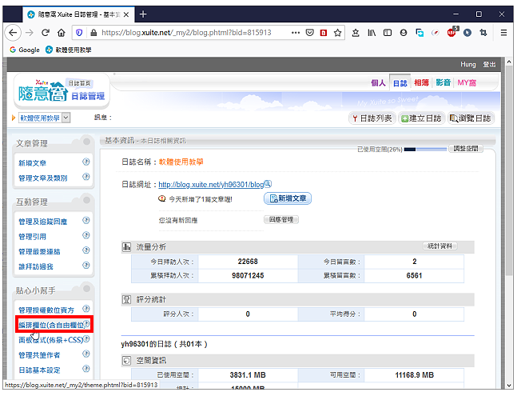Collapse the 文章管理 sidebar section
This screenshot has width=521, height=396.
click(87, 142)
